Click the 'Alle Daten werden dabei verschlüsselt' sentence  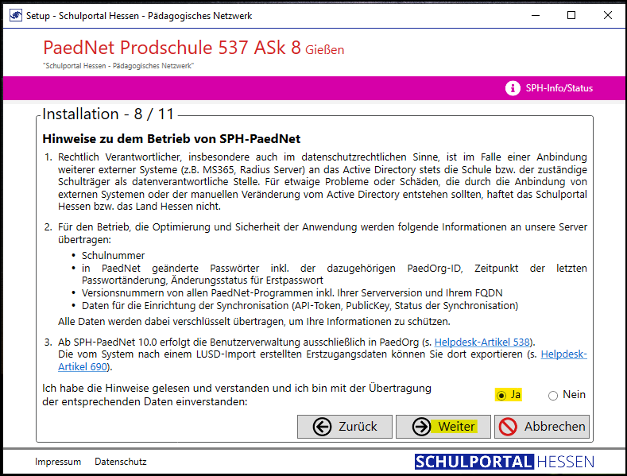pyautogui.click(x=254, y=322)
